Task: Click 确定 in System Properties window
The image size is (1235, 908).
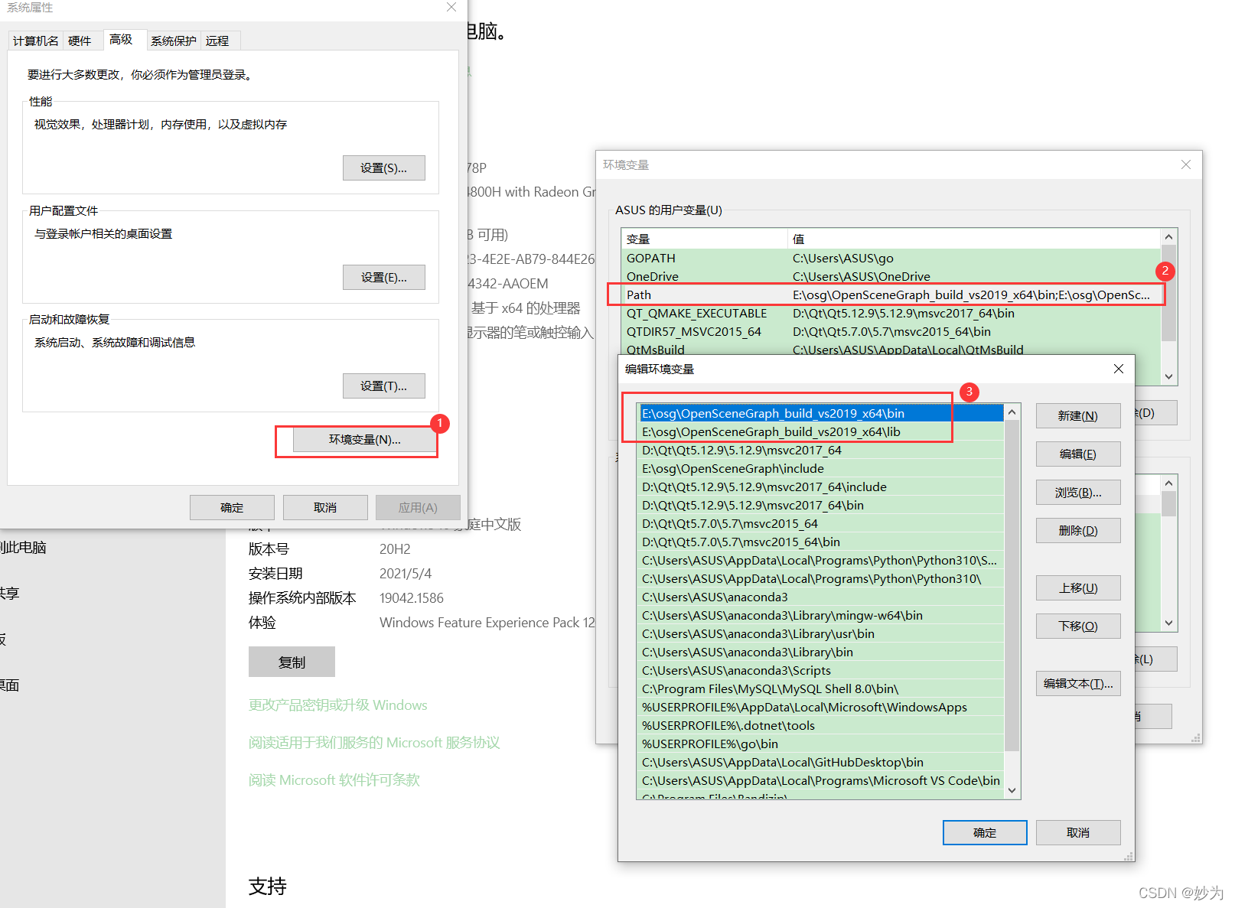Action: click(x=232, y=508)
